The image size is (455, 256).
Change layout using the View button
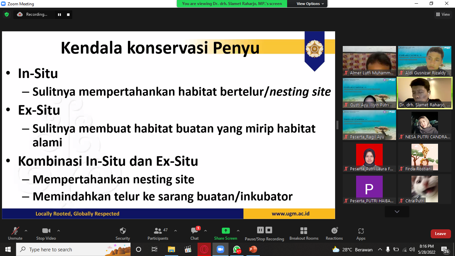pyautogui.click(x=443, y=14)
